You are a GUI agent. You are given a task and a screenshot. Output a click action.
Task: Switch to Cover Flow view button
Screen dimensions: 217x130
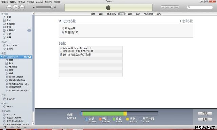point(177,7)
